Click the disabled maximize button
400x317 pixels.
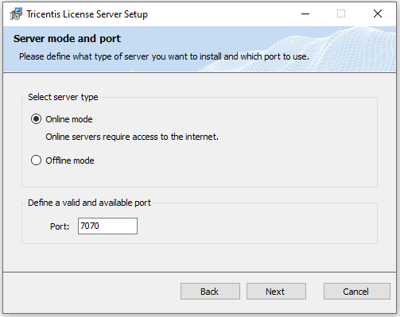[x=341, y=14]
